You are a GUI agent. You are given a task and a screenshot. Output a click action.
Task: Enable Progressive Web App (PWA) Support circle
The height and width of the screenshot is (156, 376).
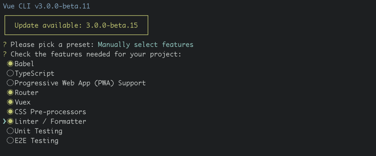[10, 83]
